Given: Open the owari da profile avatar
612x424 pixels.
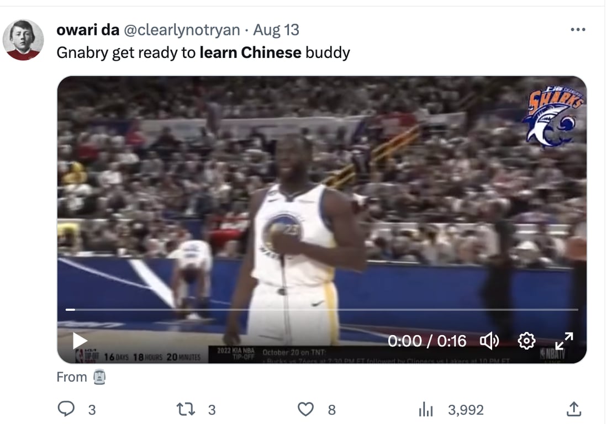Looking at the screenshot, I should click(23, 40).
